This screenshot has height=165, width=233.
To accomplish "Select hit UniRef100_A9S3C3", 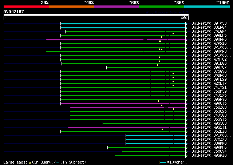I will pos(209,124).
